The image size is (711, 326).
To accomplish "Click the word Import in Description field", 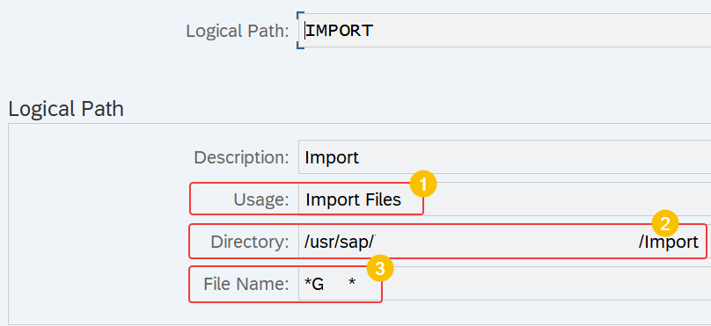I will (x=332, y=157).
